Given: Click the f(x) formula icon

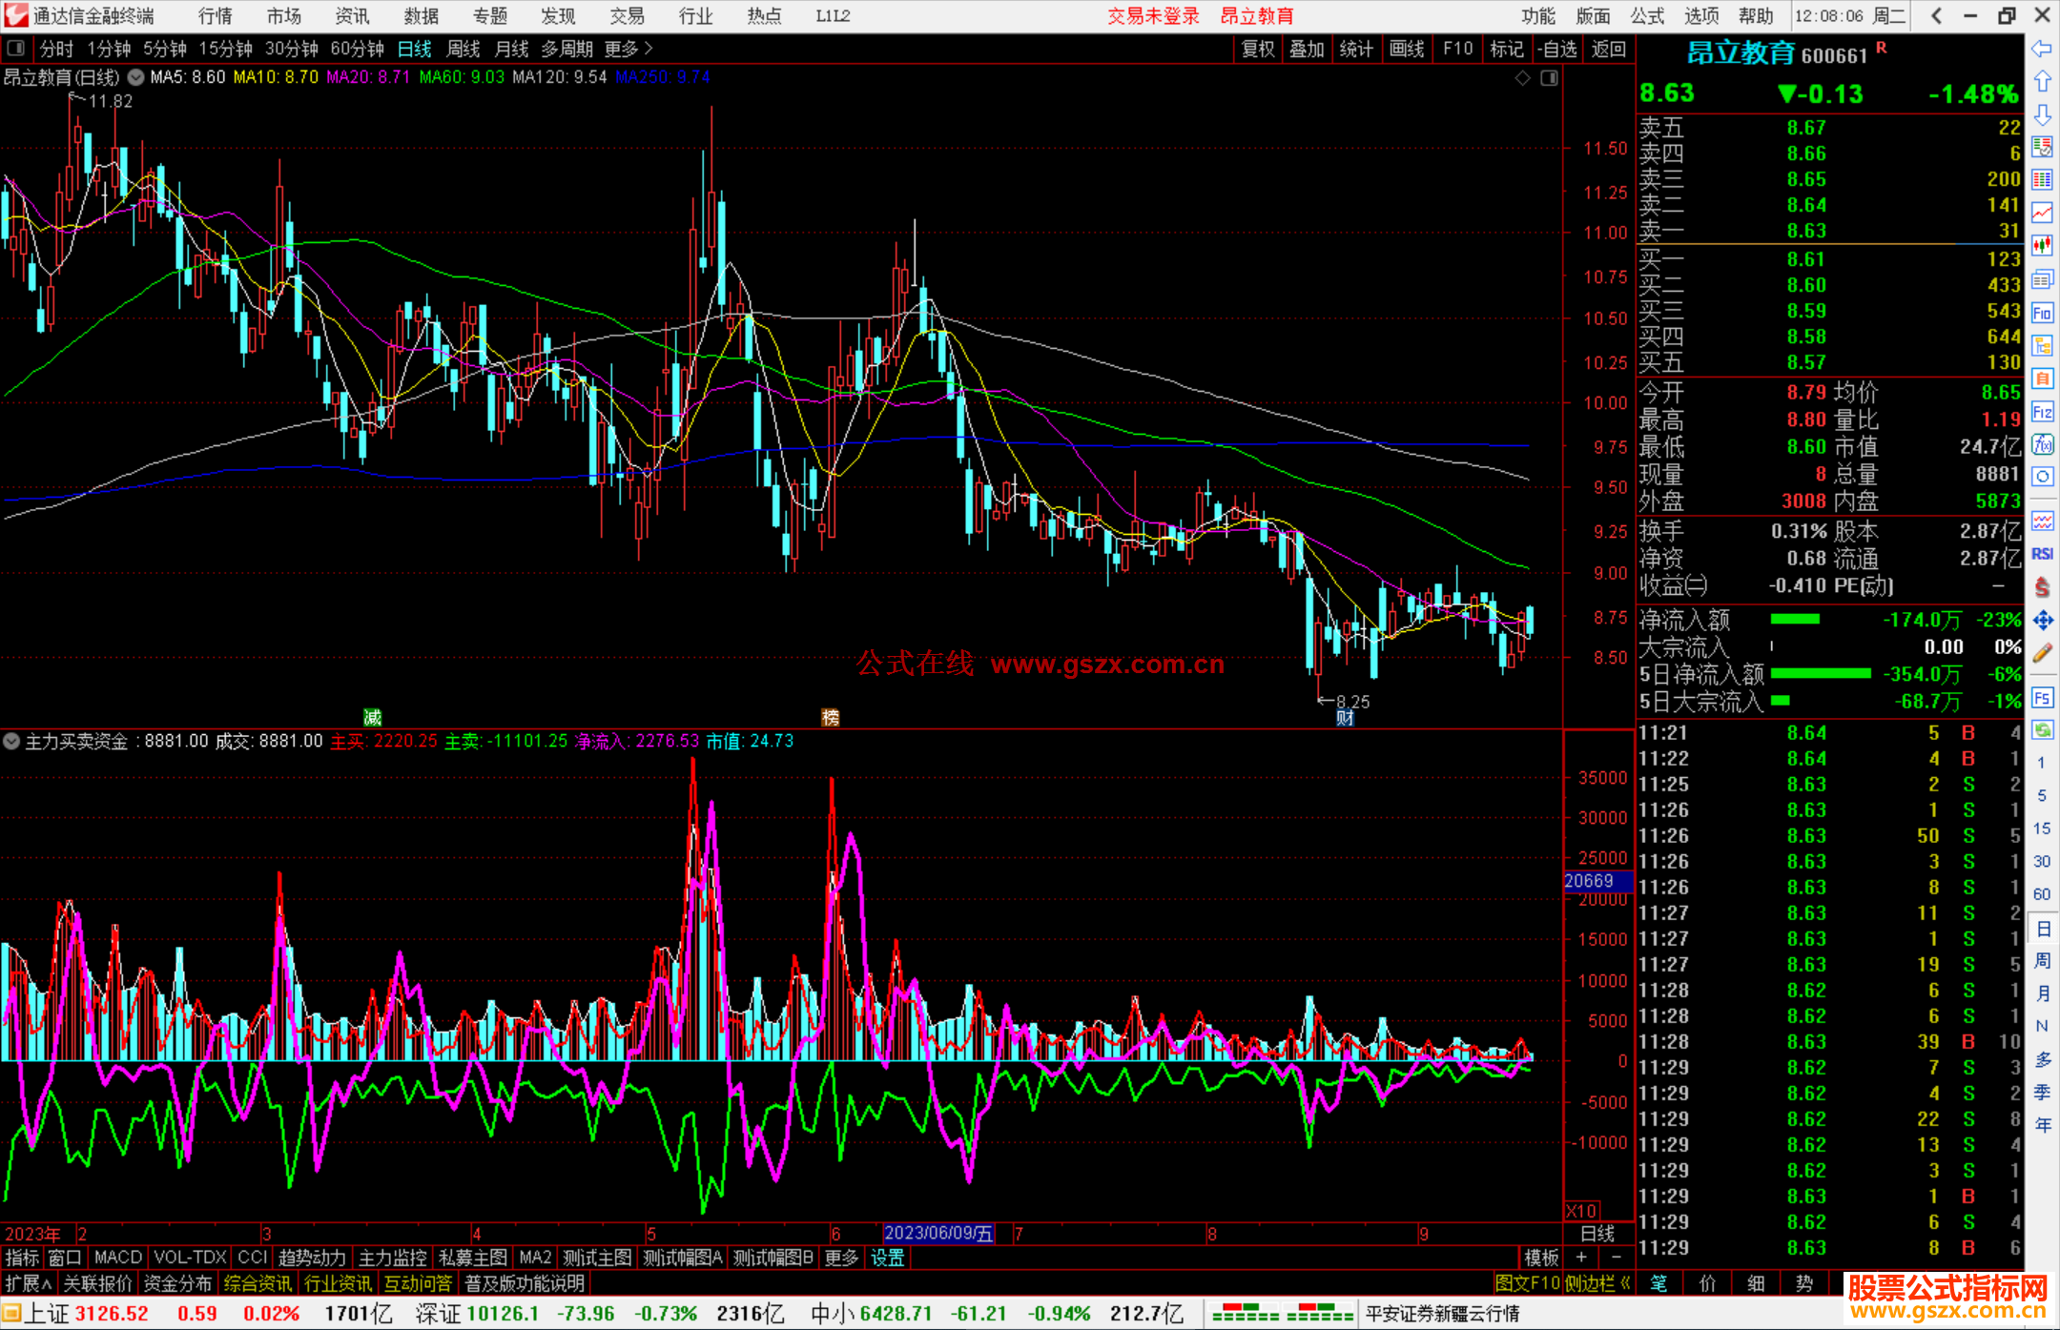Looking at the screenshot, I should point(2042,444).
